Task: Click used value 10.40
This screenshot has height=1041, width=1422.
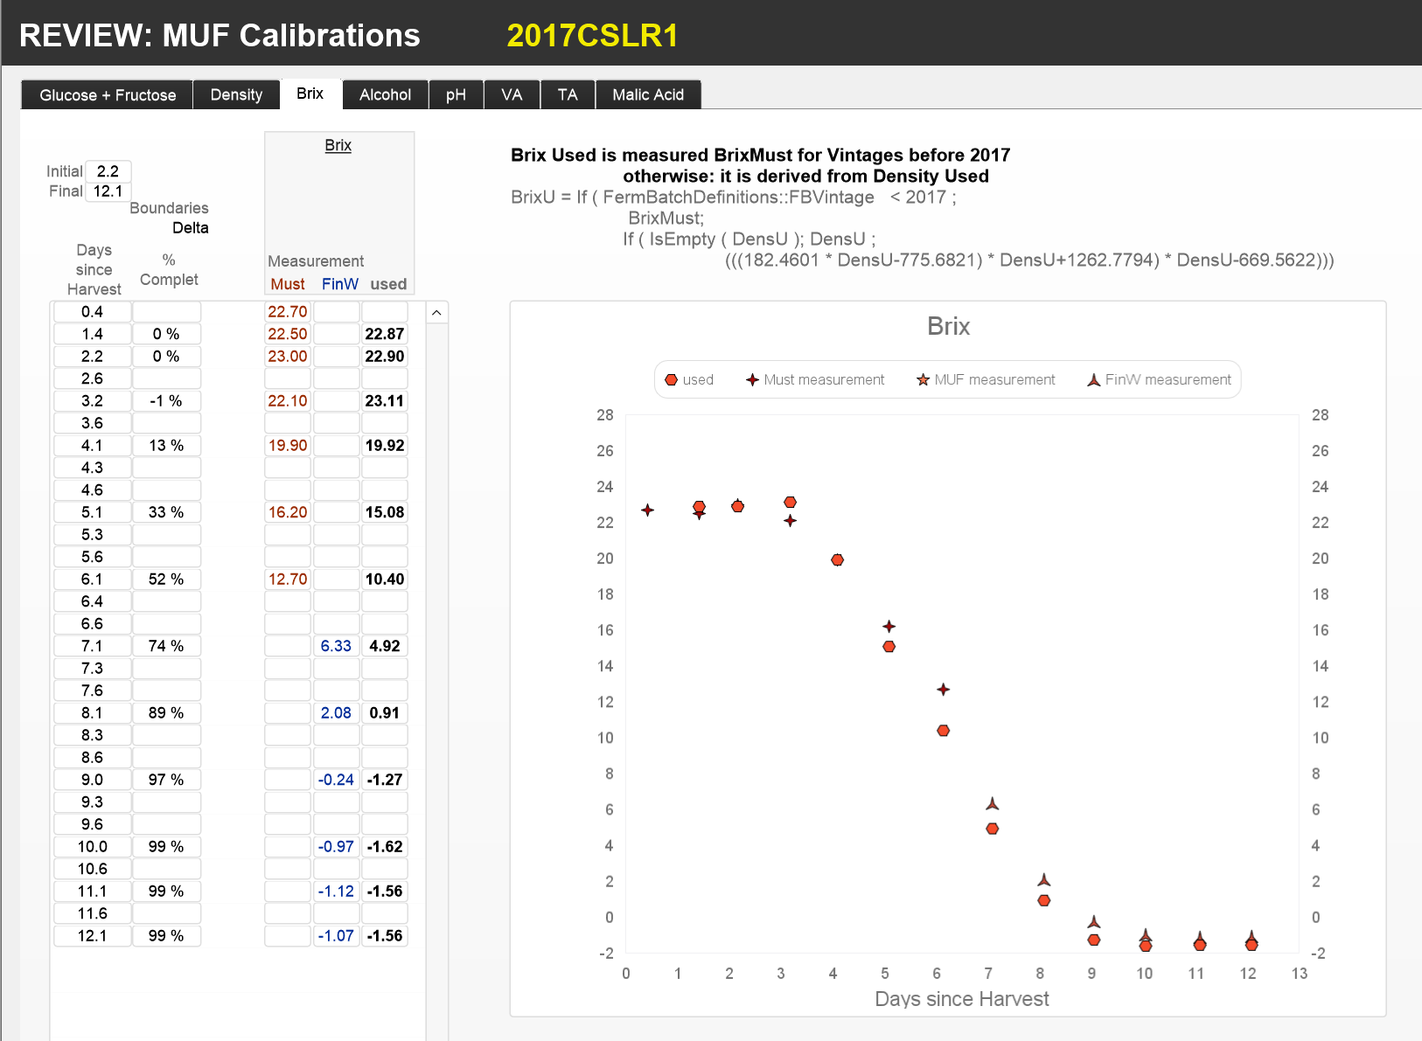Action: pyautogui.click(x=385, y=579)
